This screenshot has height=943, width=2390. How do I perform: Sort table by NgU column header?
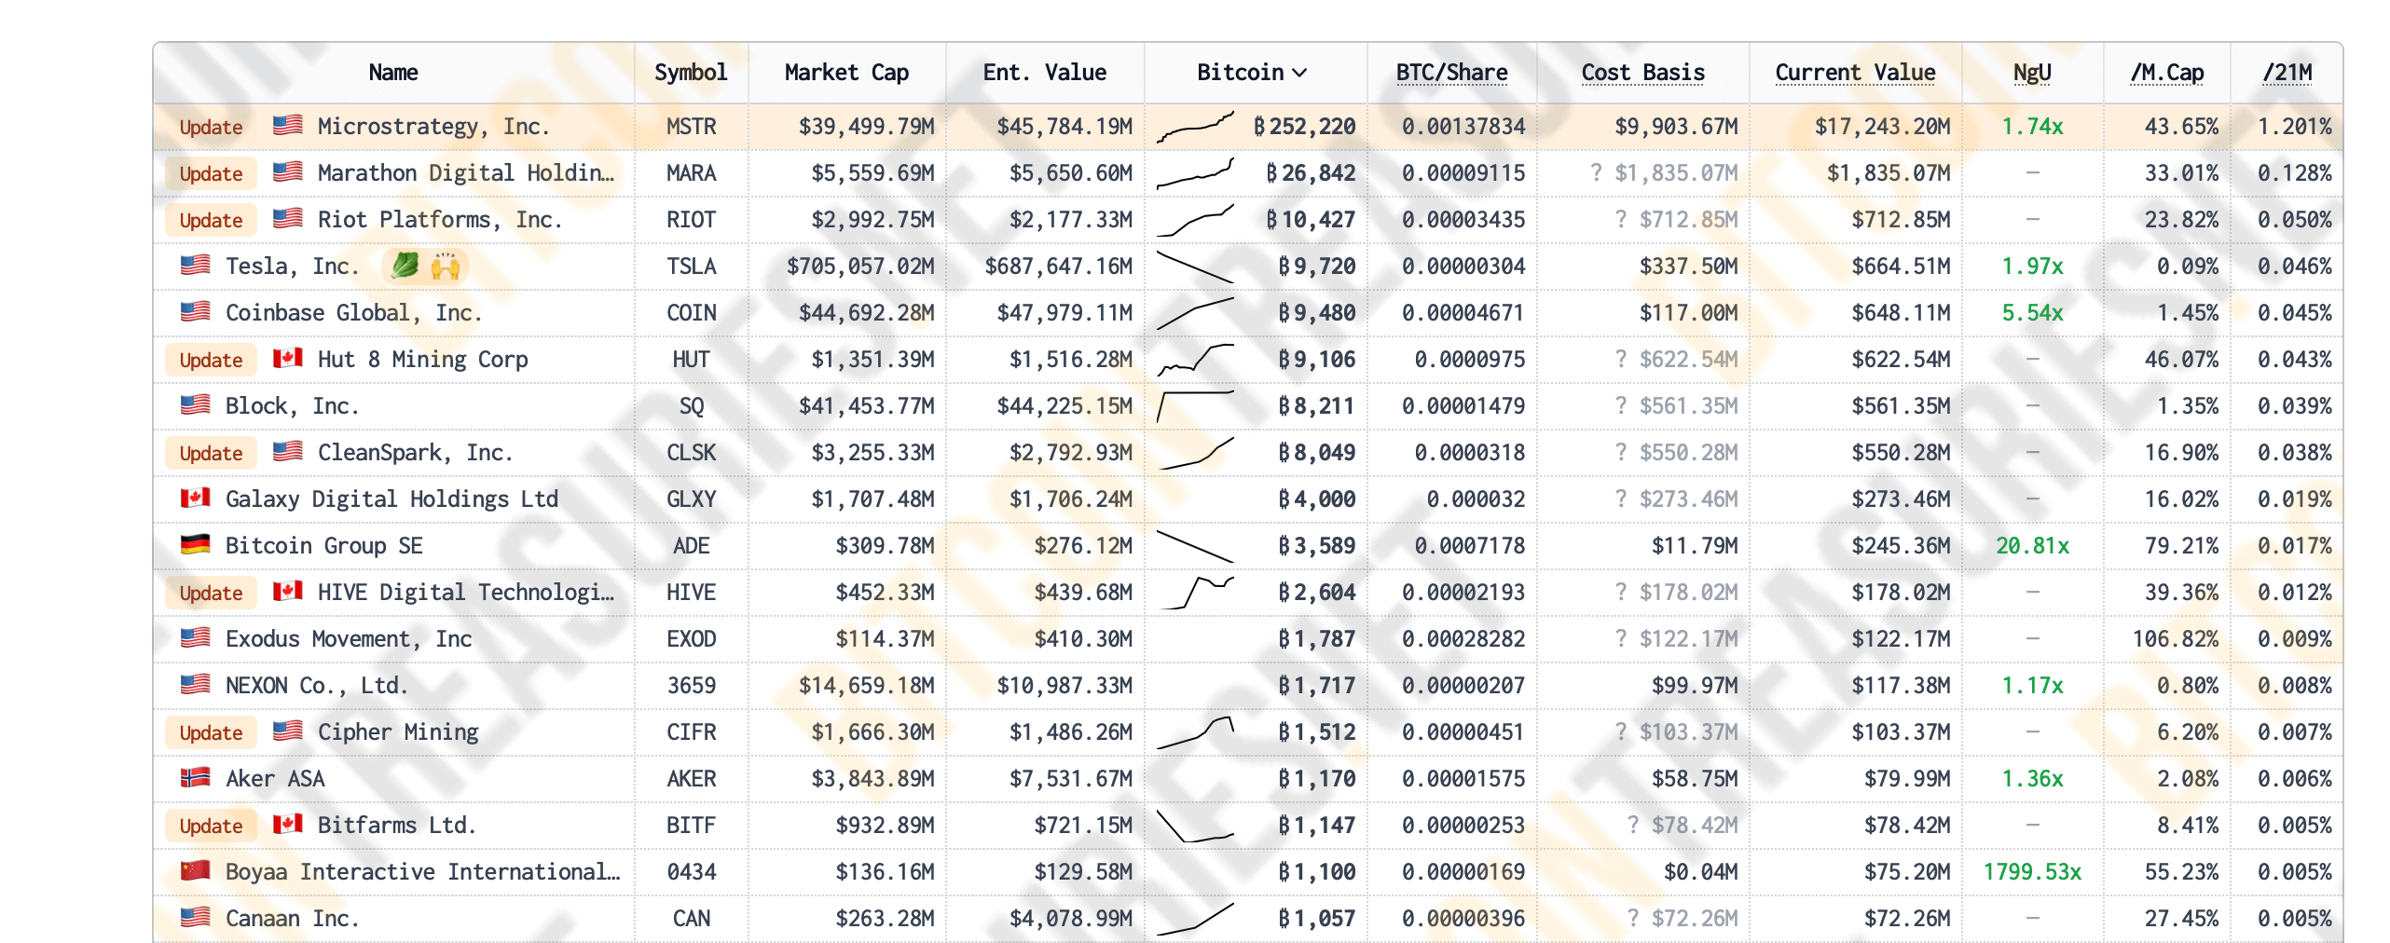[2032, 73]
